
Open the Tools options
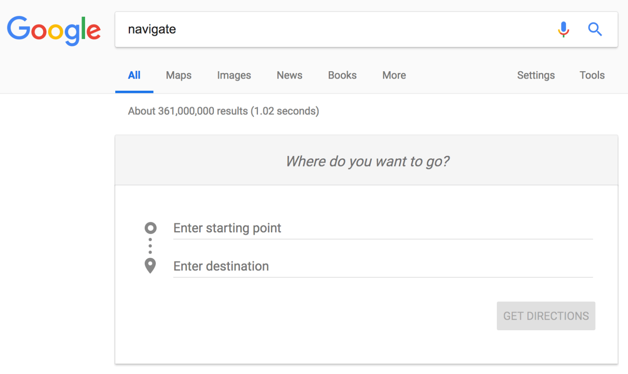click(x=592, y=75)
